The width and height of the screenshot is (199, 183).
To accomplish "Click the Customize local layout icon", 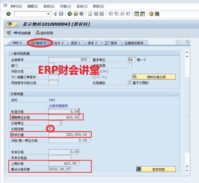I will pyautogui.click(x=157, y=14).
